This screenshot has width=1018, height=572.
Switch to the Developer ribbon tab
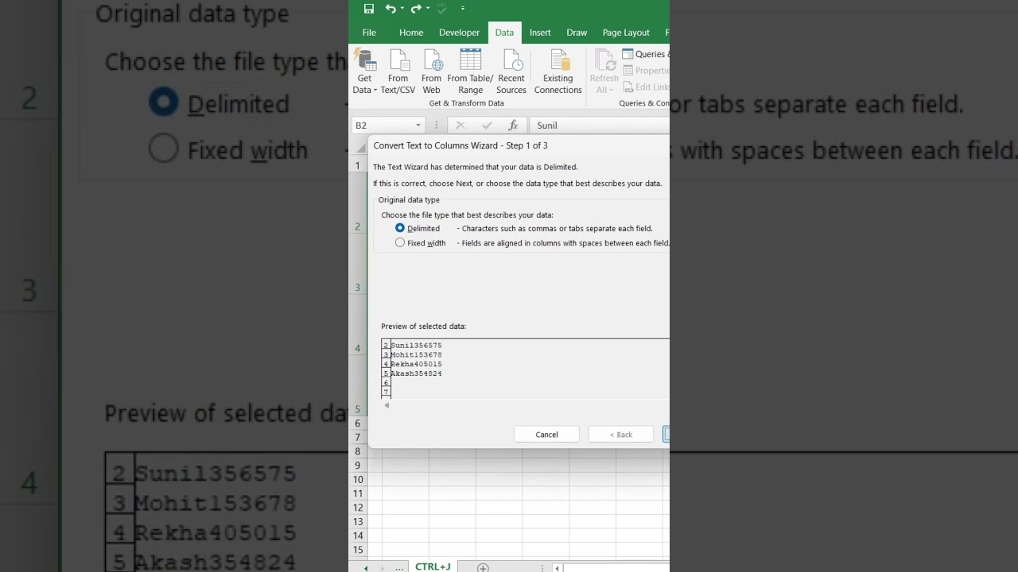pos(460,33)
